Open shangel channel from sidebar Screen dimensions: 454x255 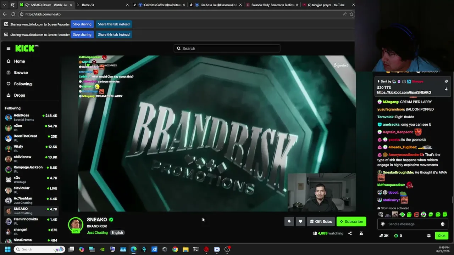tap(31, 232)
